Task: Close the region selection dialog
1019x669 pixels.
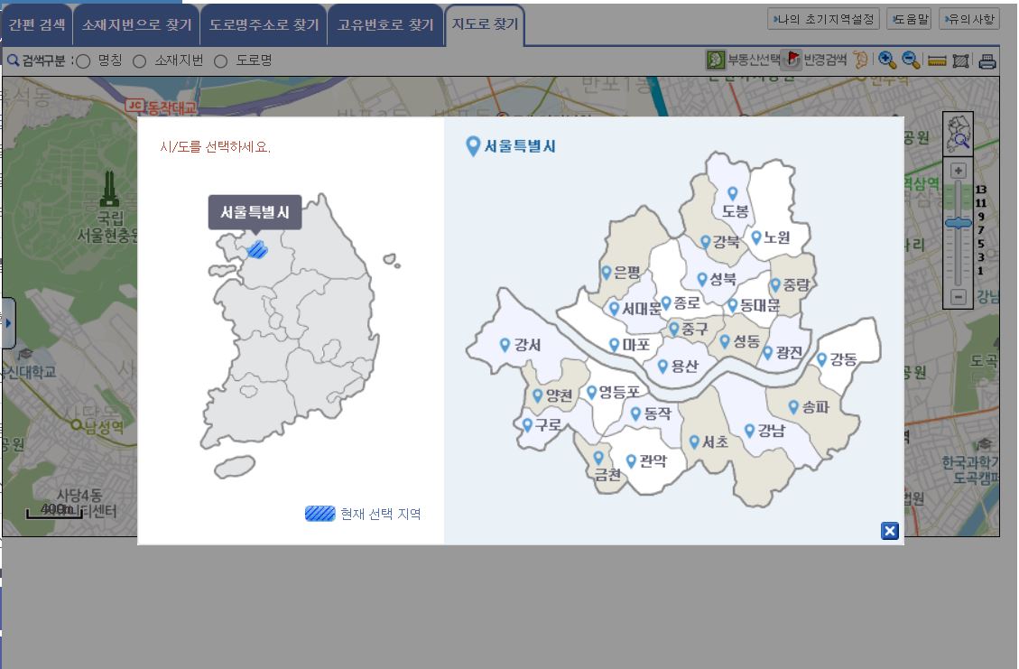Action: pos(890,532)
